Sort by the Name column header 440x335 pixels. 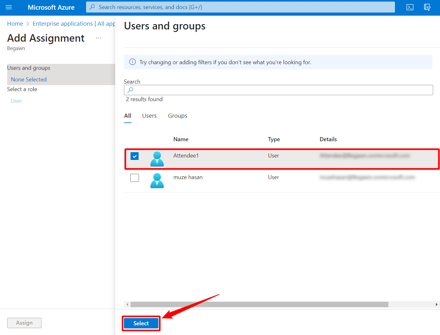click(x=181, y=139)
